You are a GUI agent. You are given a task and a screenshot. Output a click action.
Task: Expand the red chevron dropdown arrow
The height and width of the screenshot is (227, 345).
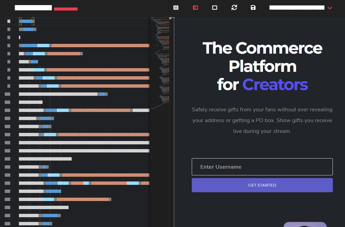pyautogui.click(x=330, y=8)
